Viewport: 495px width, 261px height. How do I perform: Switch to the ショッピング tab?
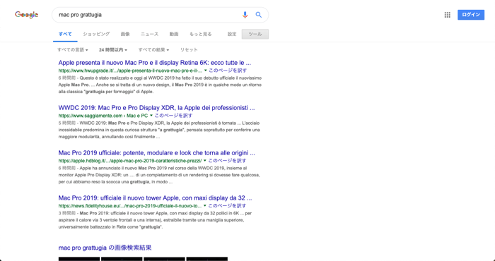point(96,34)
